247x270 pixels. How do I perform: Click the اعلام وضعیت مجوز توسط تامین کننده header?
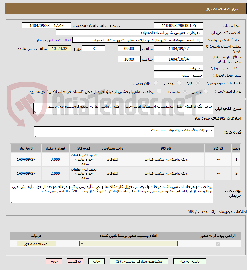click(x=129, y=236)
